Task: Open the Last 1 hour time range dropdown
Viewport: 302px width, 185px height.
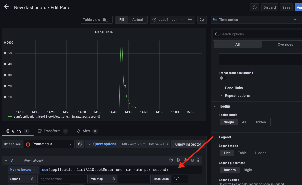Action: coord(168,20)
